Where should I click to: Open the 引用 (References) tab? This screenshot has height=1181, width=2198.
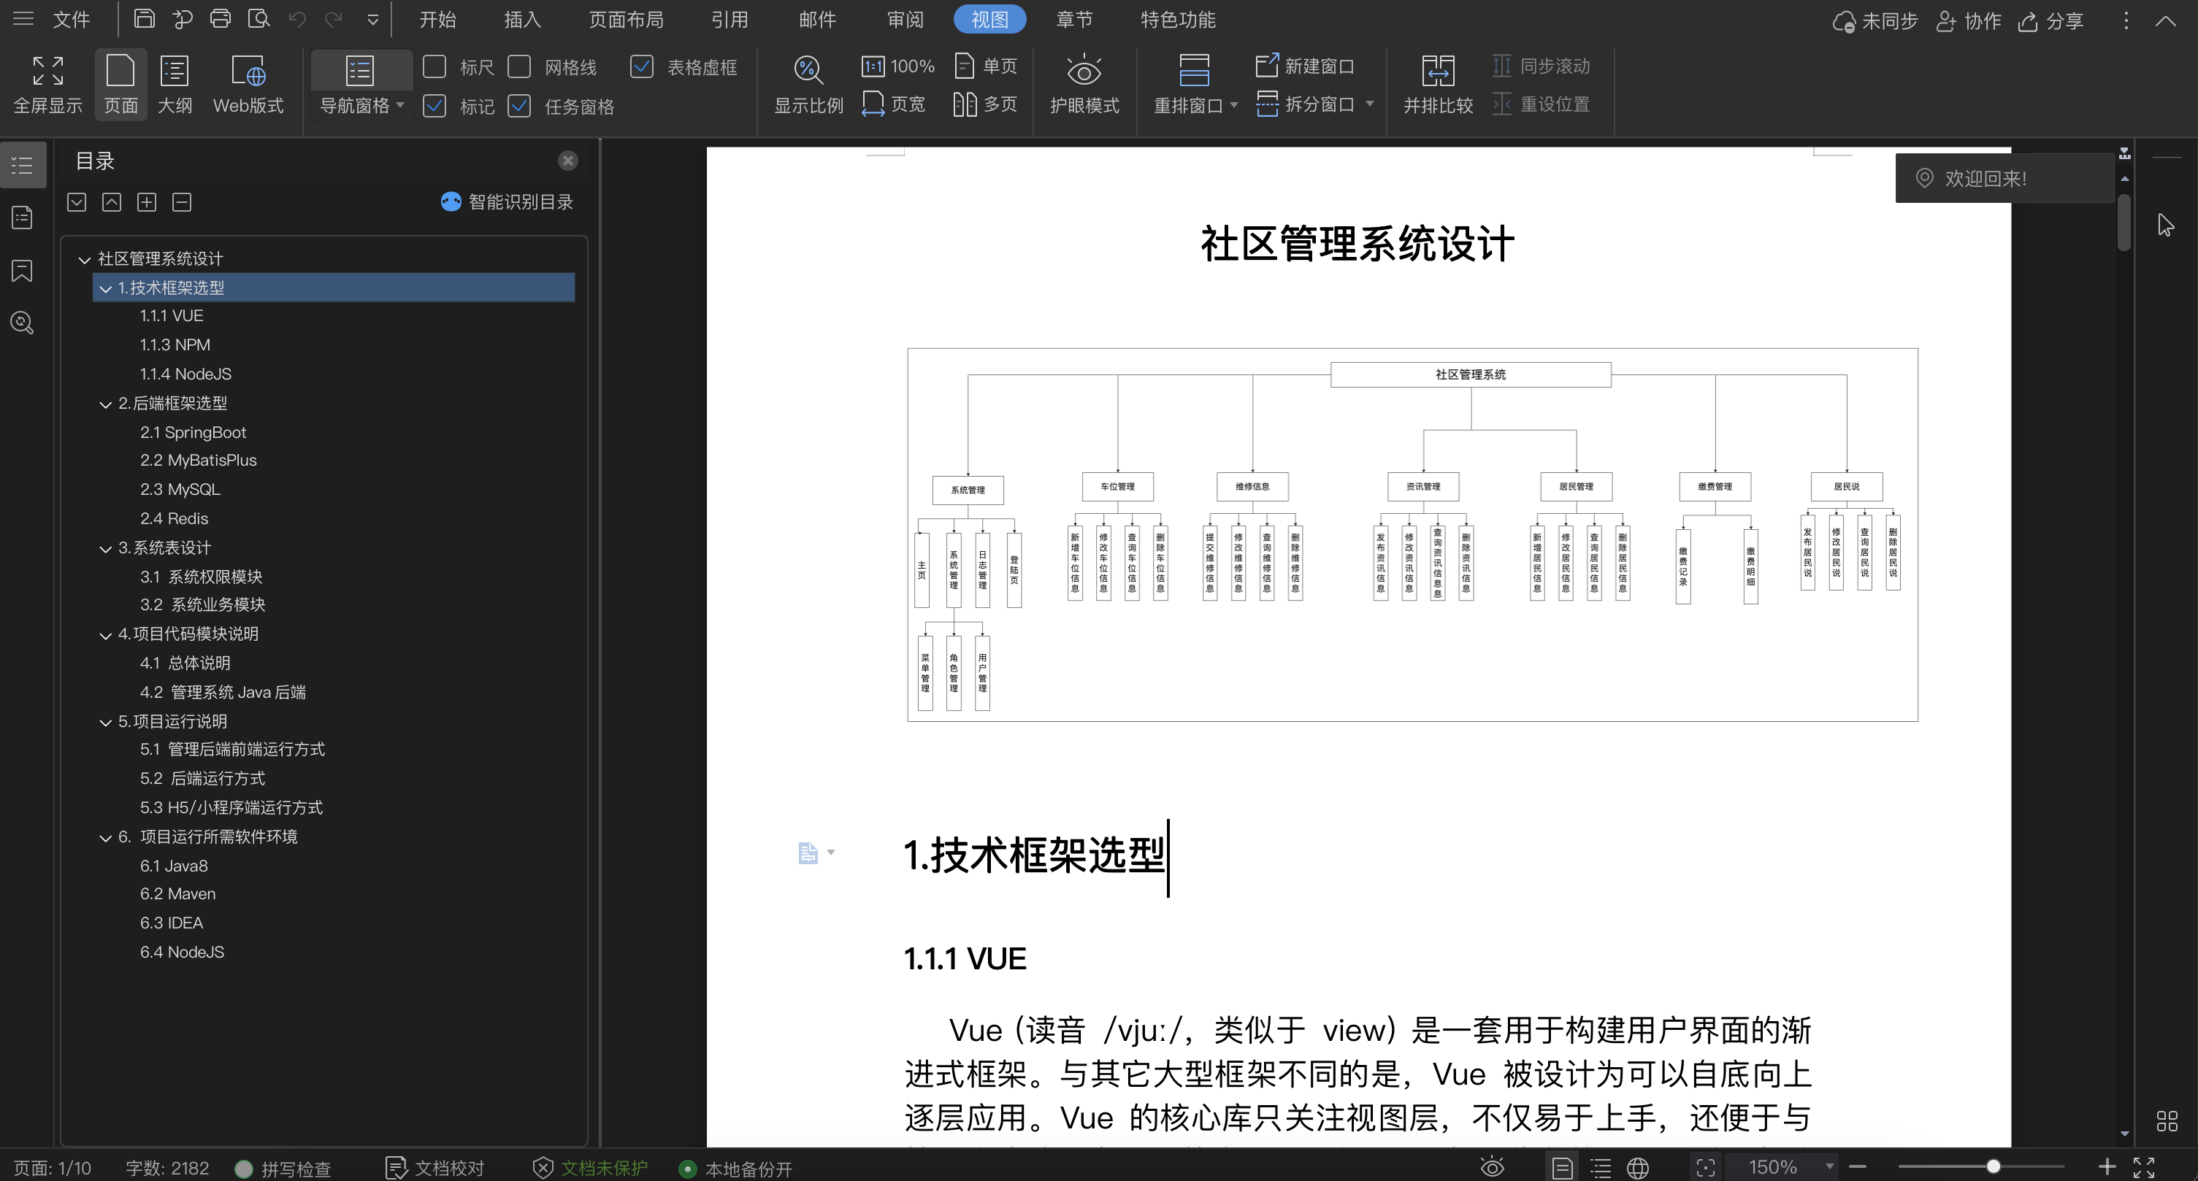[730, 19]
